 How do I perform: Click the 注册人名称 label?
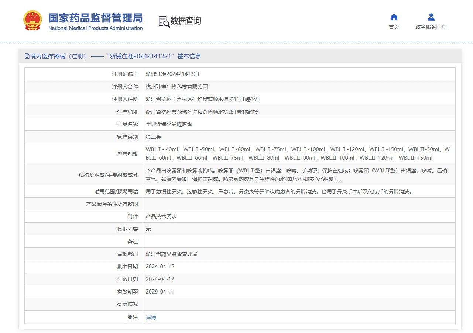click(x=125, y=87)
